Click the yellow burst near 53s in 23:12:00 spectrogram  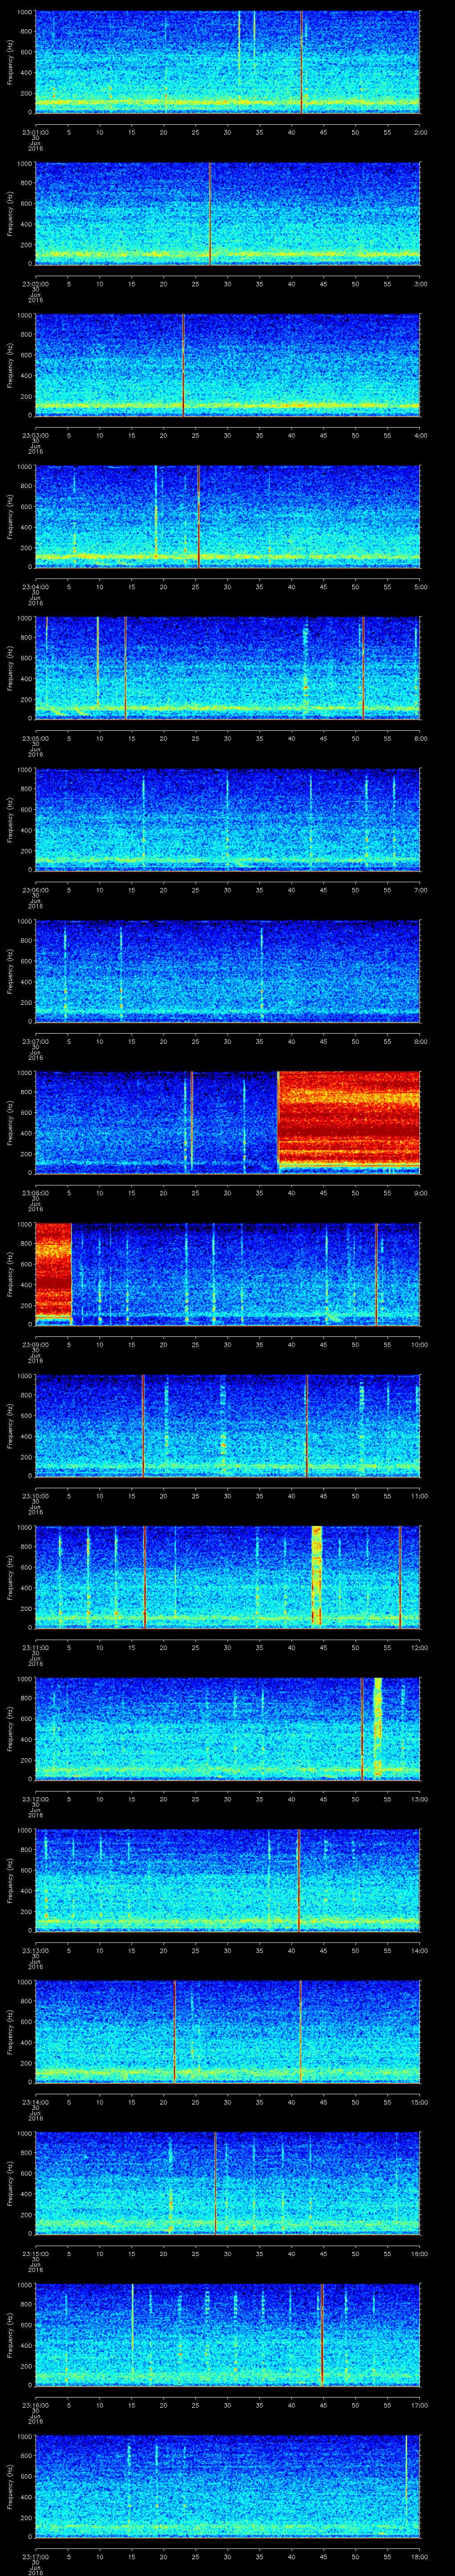[x=378, y=1727]
